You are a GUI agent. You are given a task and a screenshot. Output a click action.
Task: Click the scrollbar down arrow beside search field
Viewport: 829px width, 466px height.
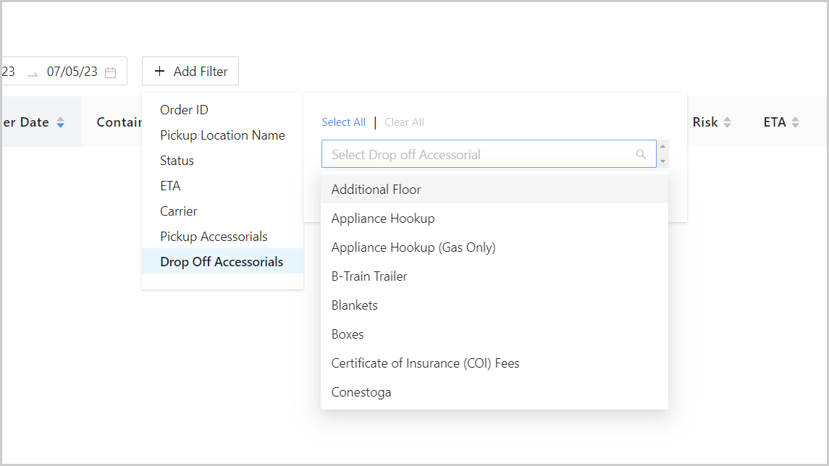[x=663, y=161]
